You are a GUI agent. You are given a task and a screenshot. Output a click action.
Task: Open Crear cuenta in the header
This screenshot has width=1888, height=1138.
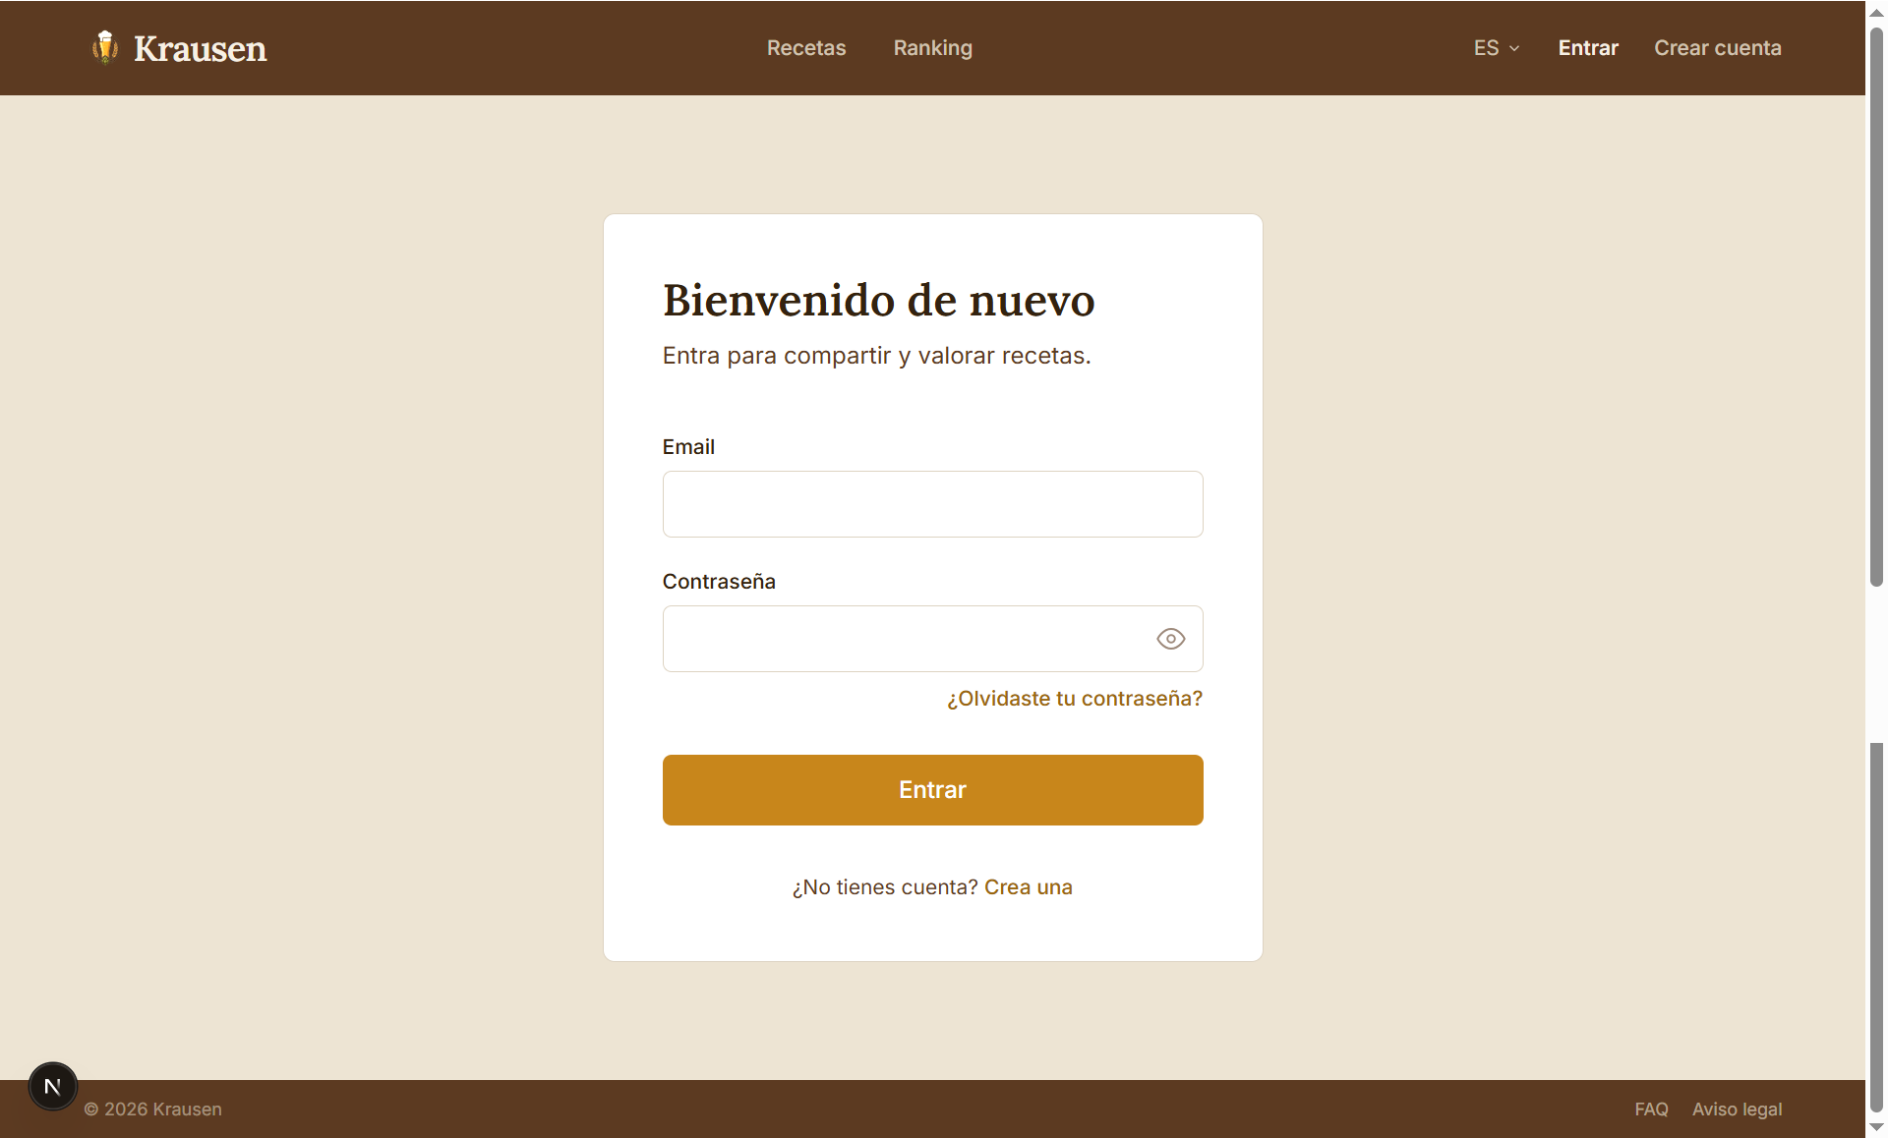[x=1717, y=48]
